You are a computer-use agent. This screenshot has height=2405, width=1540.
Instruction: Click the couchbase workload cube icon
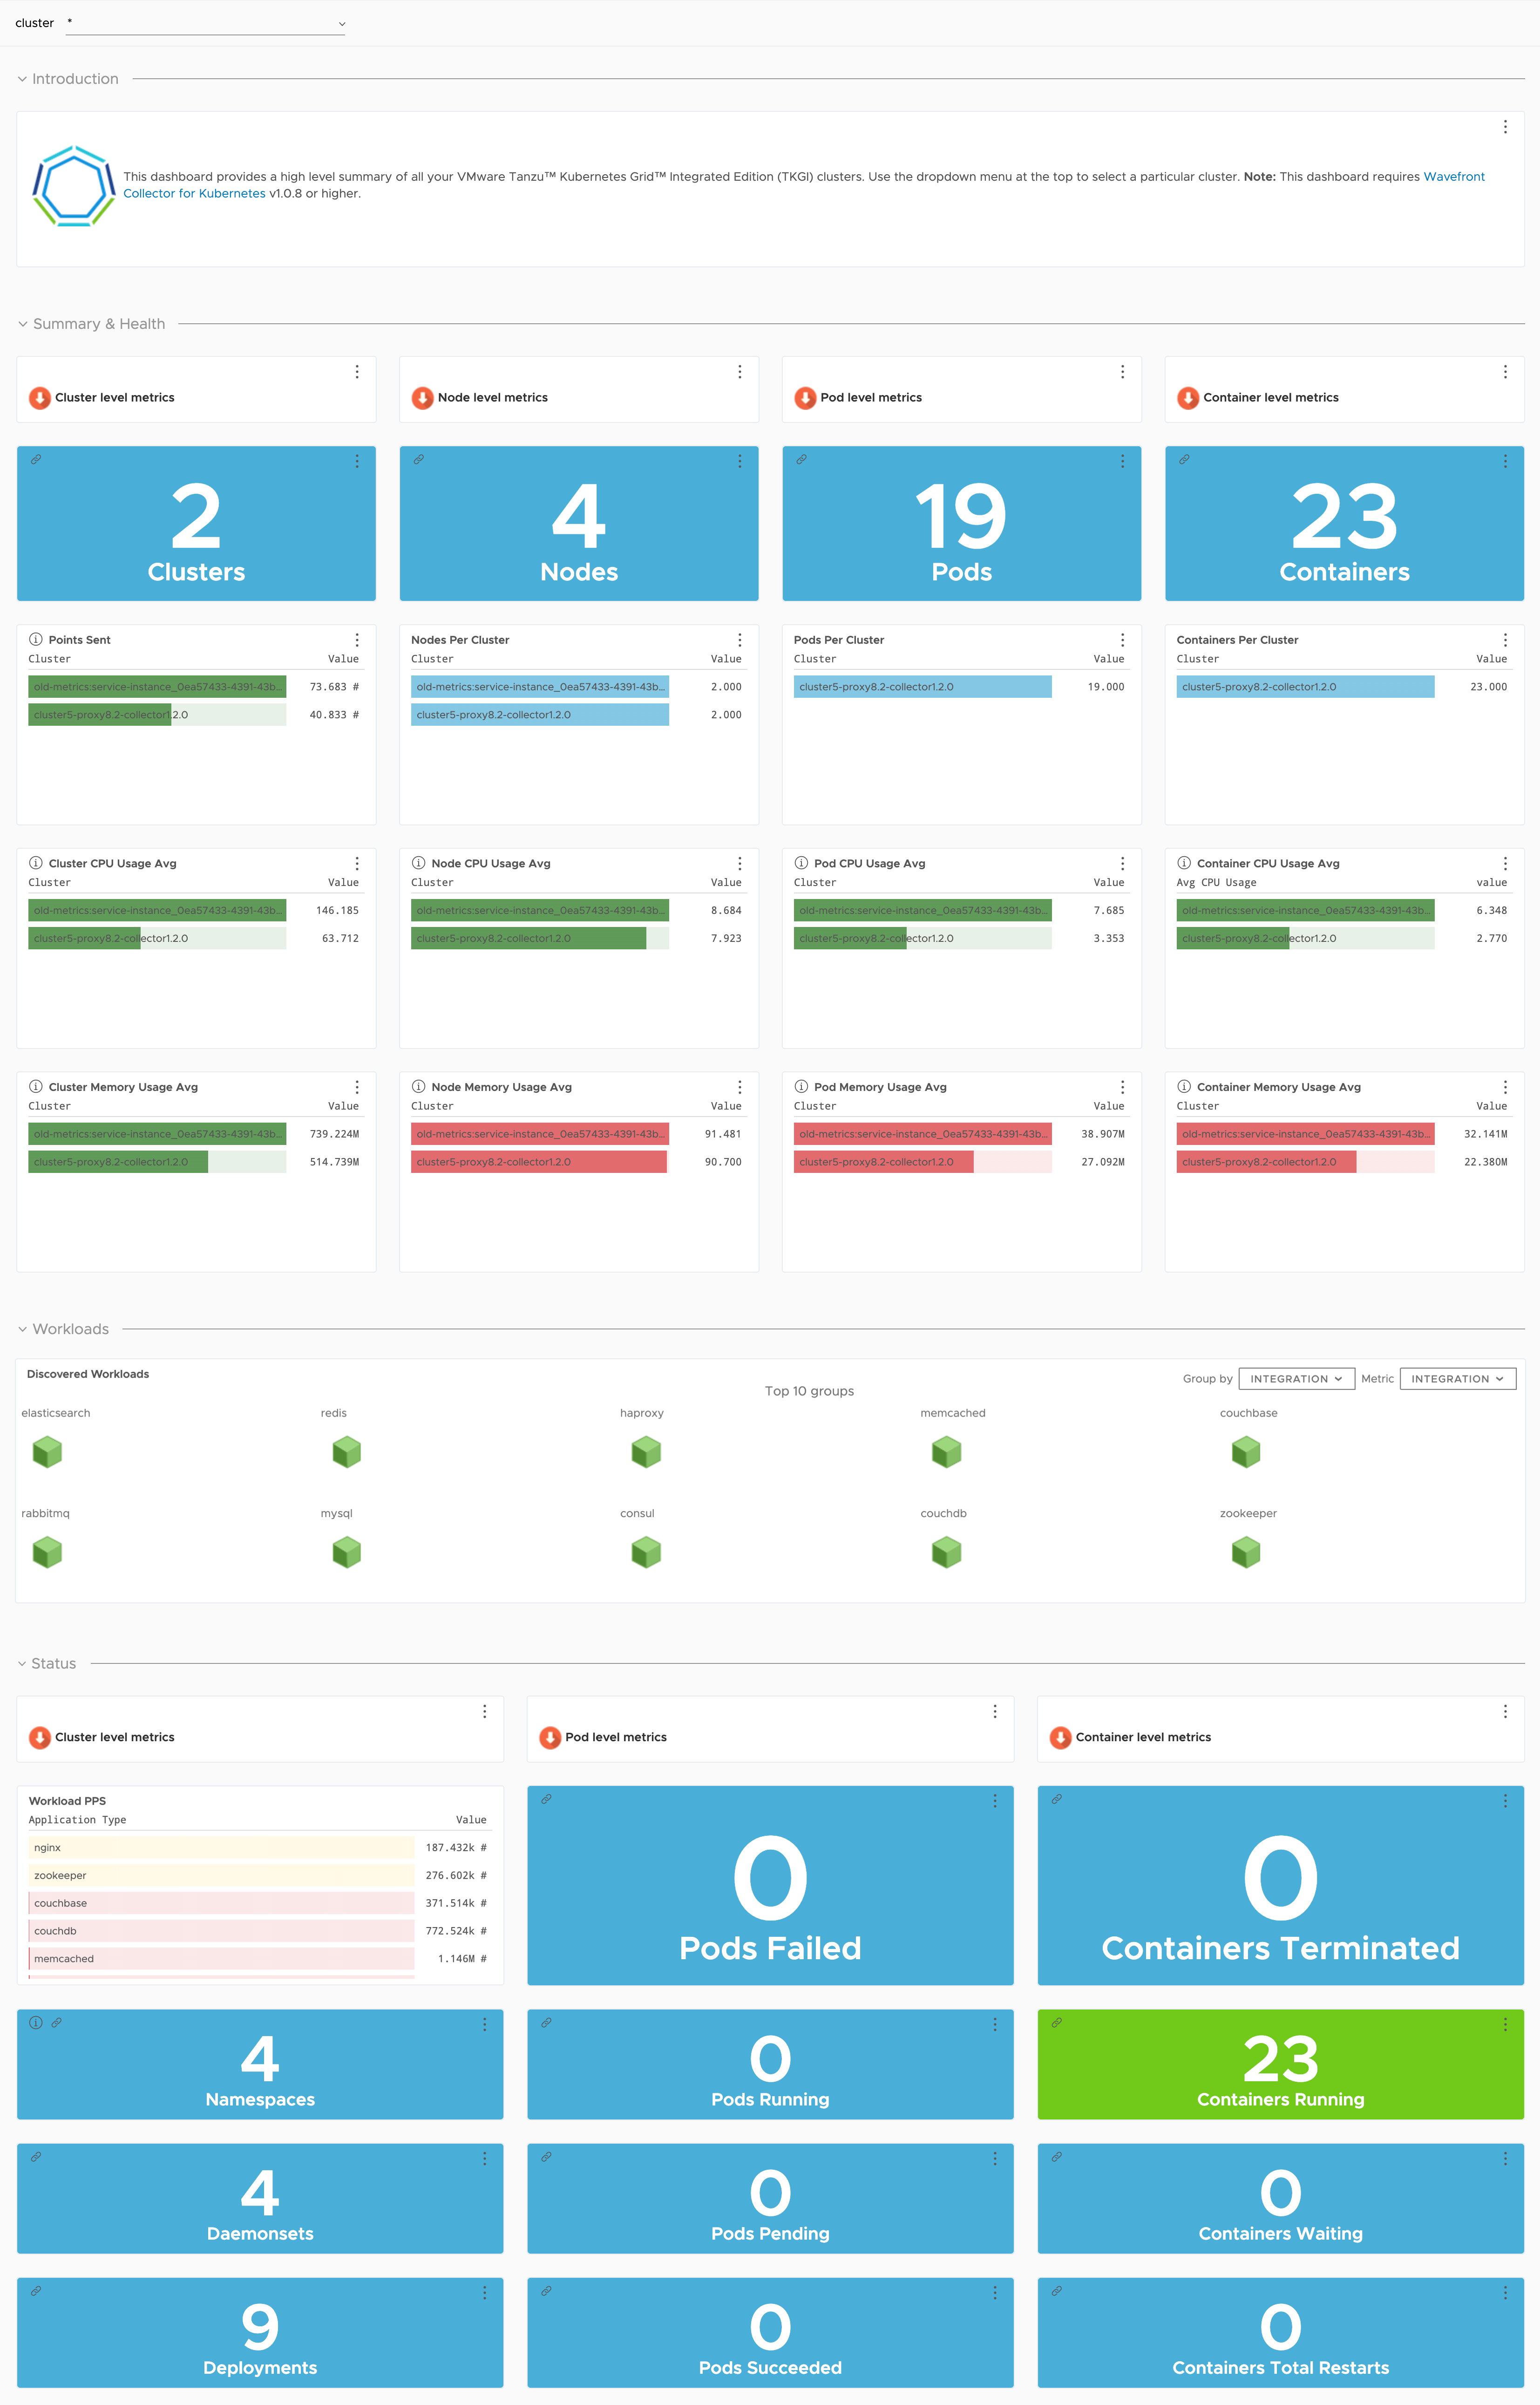tap(1246, 1452)
